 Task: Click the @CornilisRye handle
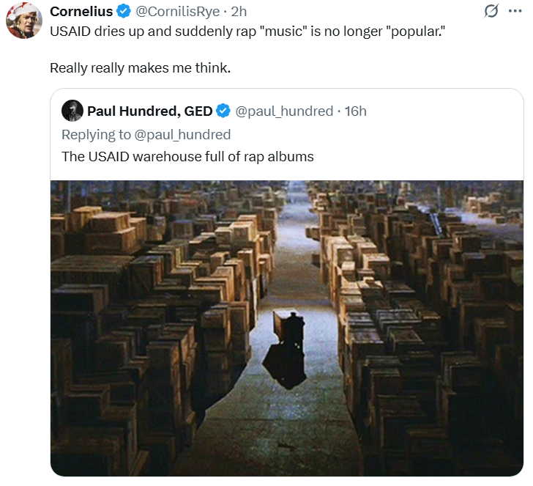[x=178, y=11]
